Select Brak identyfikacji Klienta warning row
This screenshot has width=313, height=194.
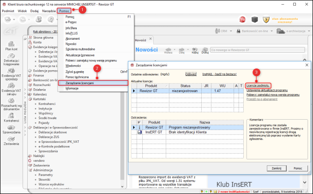[187, 132]
